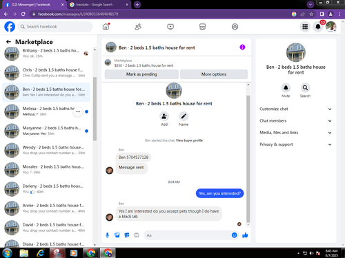This screenshot has width=345, height=258.
Task: Open the File Explorer taskbar icon
Action: pyautogui.click(x=24, y=253)
